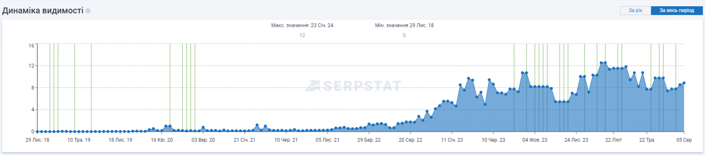Click the 24 Лис. 23 axis date
Screen dimensions: 705x155
click(x=576, y=140)
